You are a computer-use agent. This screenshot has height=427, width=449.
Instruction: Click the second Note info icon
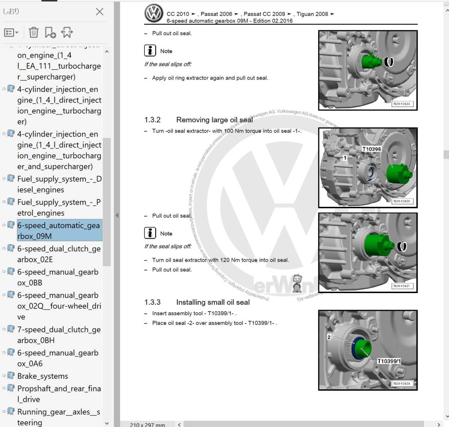[x=150, y=233]
